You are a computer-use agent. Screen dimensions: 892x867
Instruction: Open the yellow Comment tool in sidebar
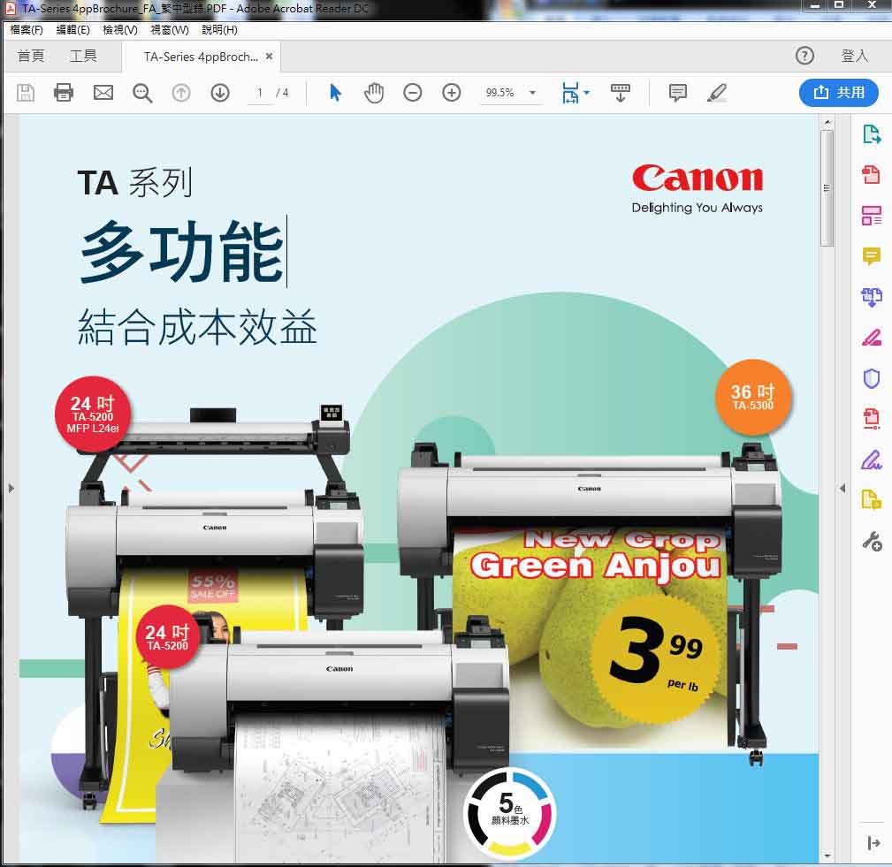point(871,256)
